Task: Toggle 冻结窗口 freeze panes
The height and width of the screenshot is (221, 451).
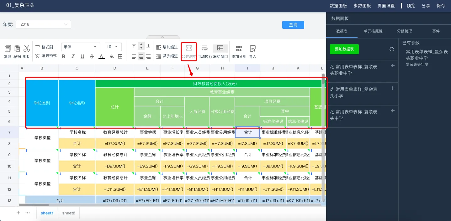Action: pyautogui.click(x=220, y=51)
